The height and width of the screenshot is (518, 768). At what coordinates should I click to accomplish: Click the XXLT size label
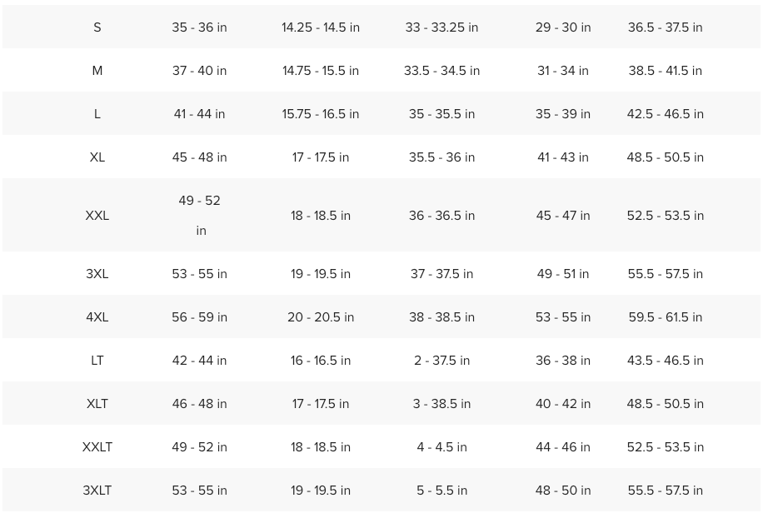[x=97, y=447]
